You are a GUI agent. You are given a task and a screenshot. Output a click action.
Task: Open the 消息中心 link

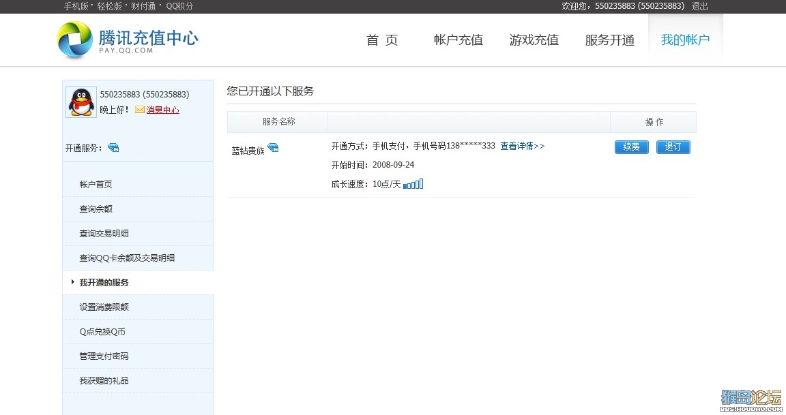[162, 110]
